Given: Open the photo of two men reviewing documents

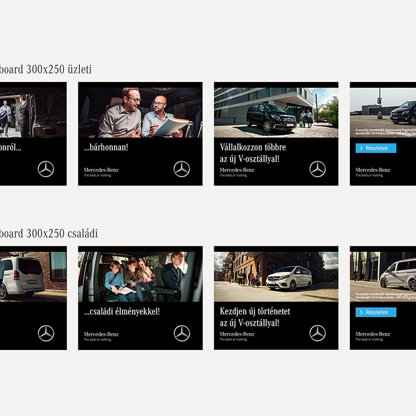Looking at the screenshot, I should click(141, 113).
